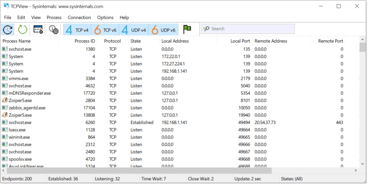Toggle UDP v6 filter
This screenshot has width=368, height=185.
pos(163,30)
